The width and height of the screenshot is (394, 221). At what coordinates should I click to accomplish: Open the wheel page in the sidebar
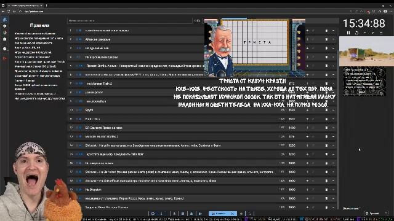[5, 33]
